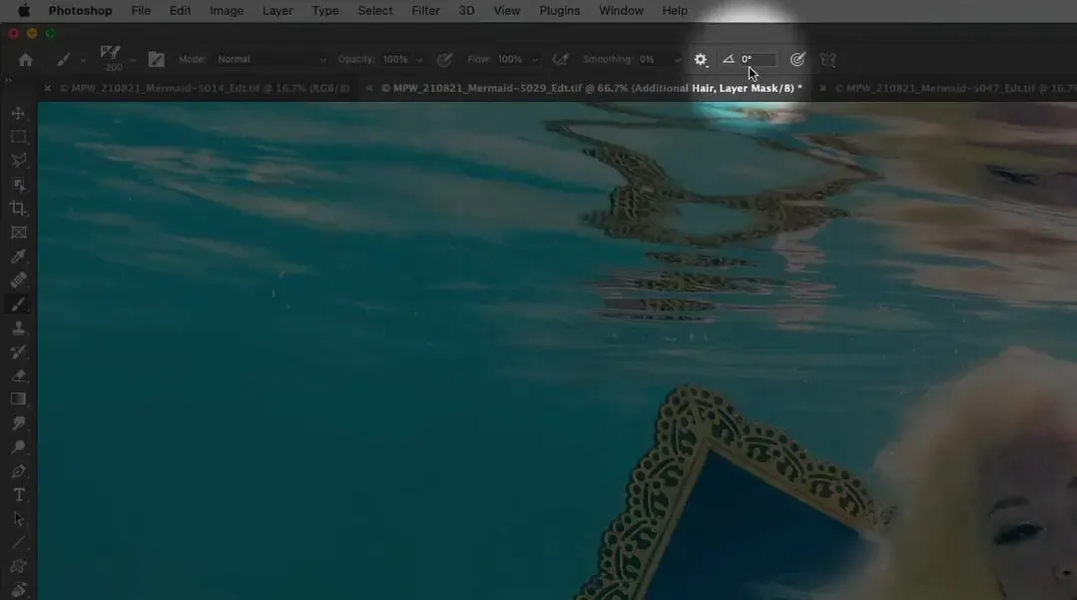Select the Clone Stamp tool

click(18, 328)
